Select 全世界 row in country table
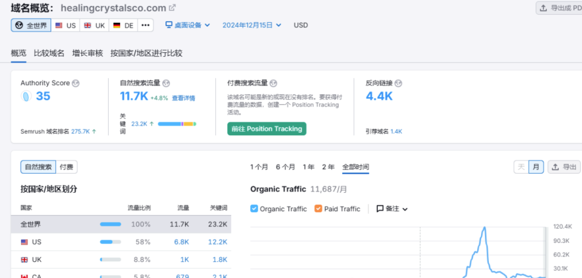 [x=121, y=224]
